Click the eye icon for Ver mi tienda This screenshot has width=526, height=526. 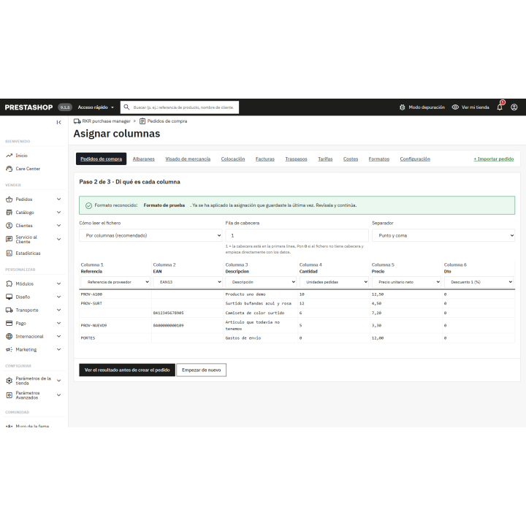point(455,107)
